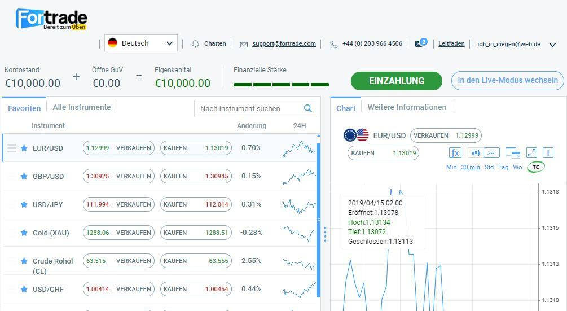Click the TC trading central button
Image resolution: width=567 pixels, height=311 pixels.
[x=536, y=167]
